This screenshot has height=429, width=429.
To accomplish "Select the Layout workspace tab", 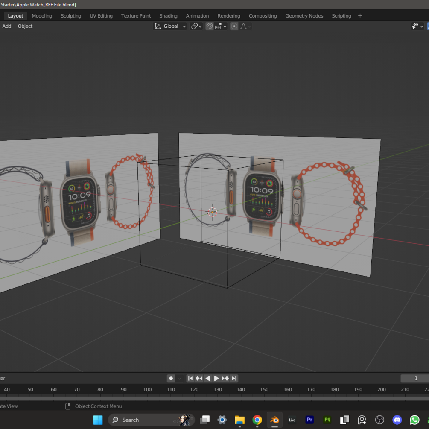I will pos(15,16).
